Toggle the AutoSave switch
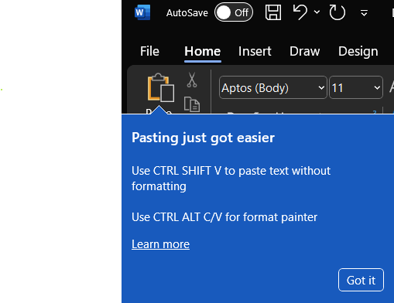The width and height of the screenshot is (394, 303). (234, 12)
